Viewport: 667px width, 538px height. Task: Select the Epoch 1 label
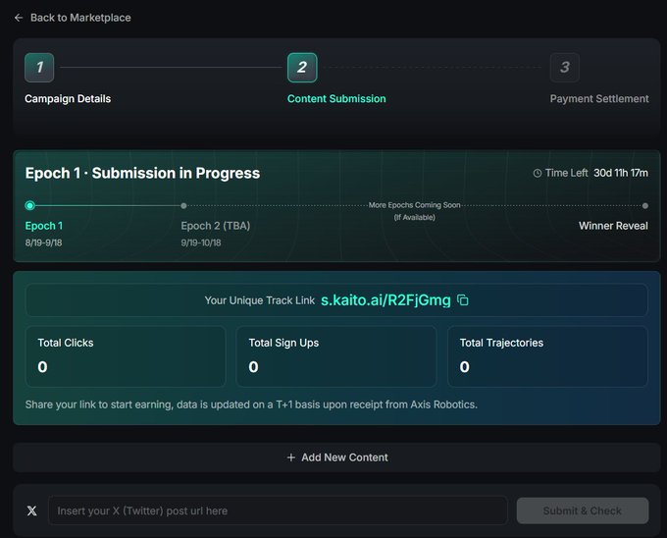click(x=44, y=226)
